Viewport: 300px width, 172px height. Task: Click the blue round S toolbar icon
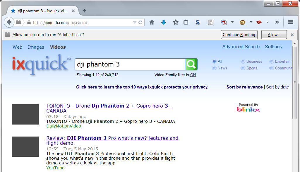(198, 22)
